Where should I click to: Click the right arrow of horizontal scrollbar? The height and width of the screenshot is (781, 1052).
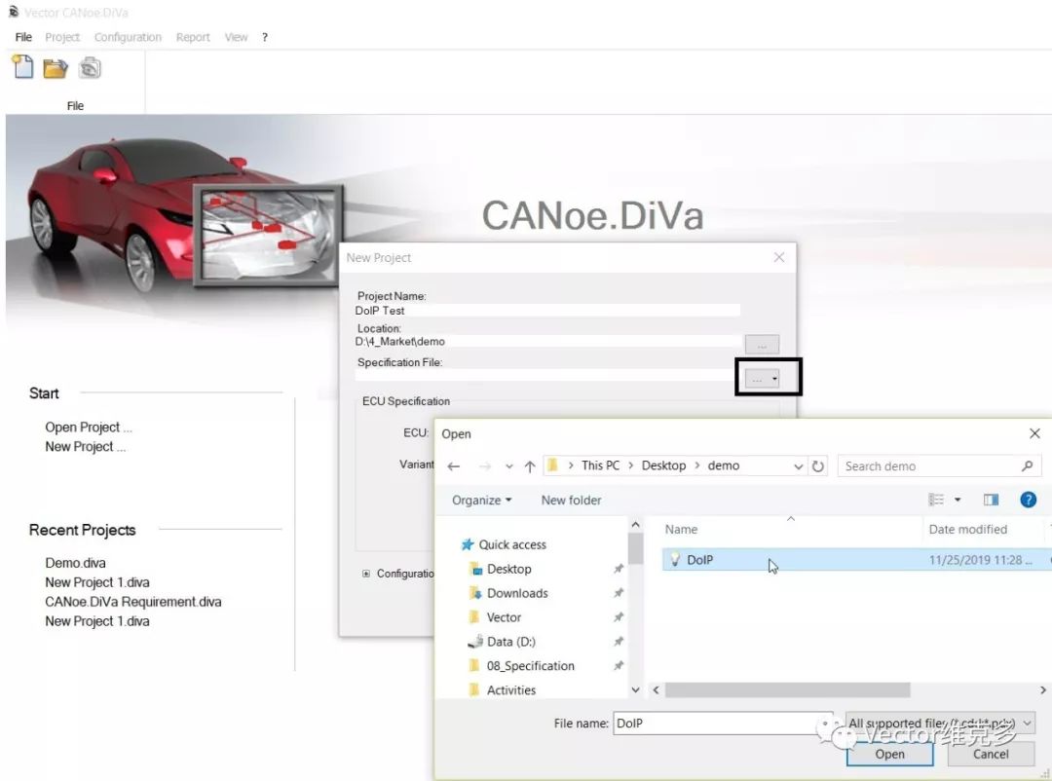pyautogui.click(x=1042, y=689)
